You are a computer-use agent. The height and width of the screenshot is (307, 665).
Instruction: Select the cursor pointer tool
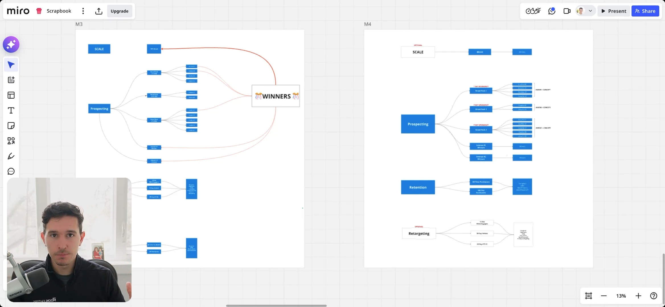[11, 65]
